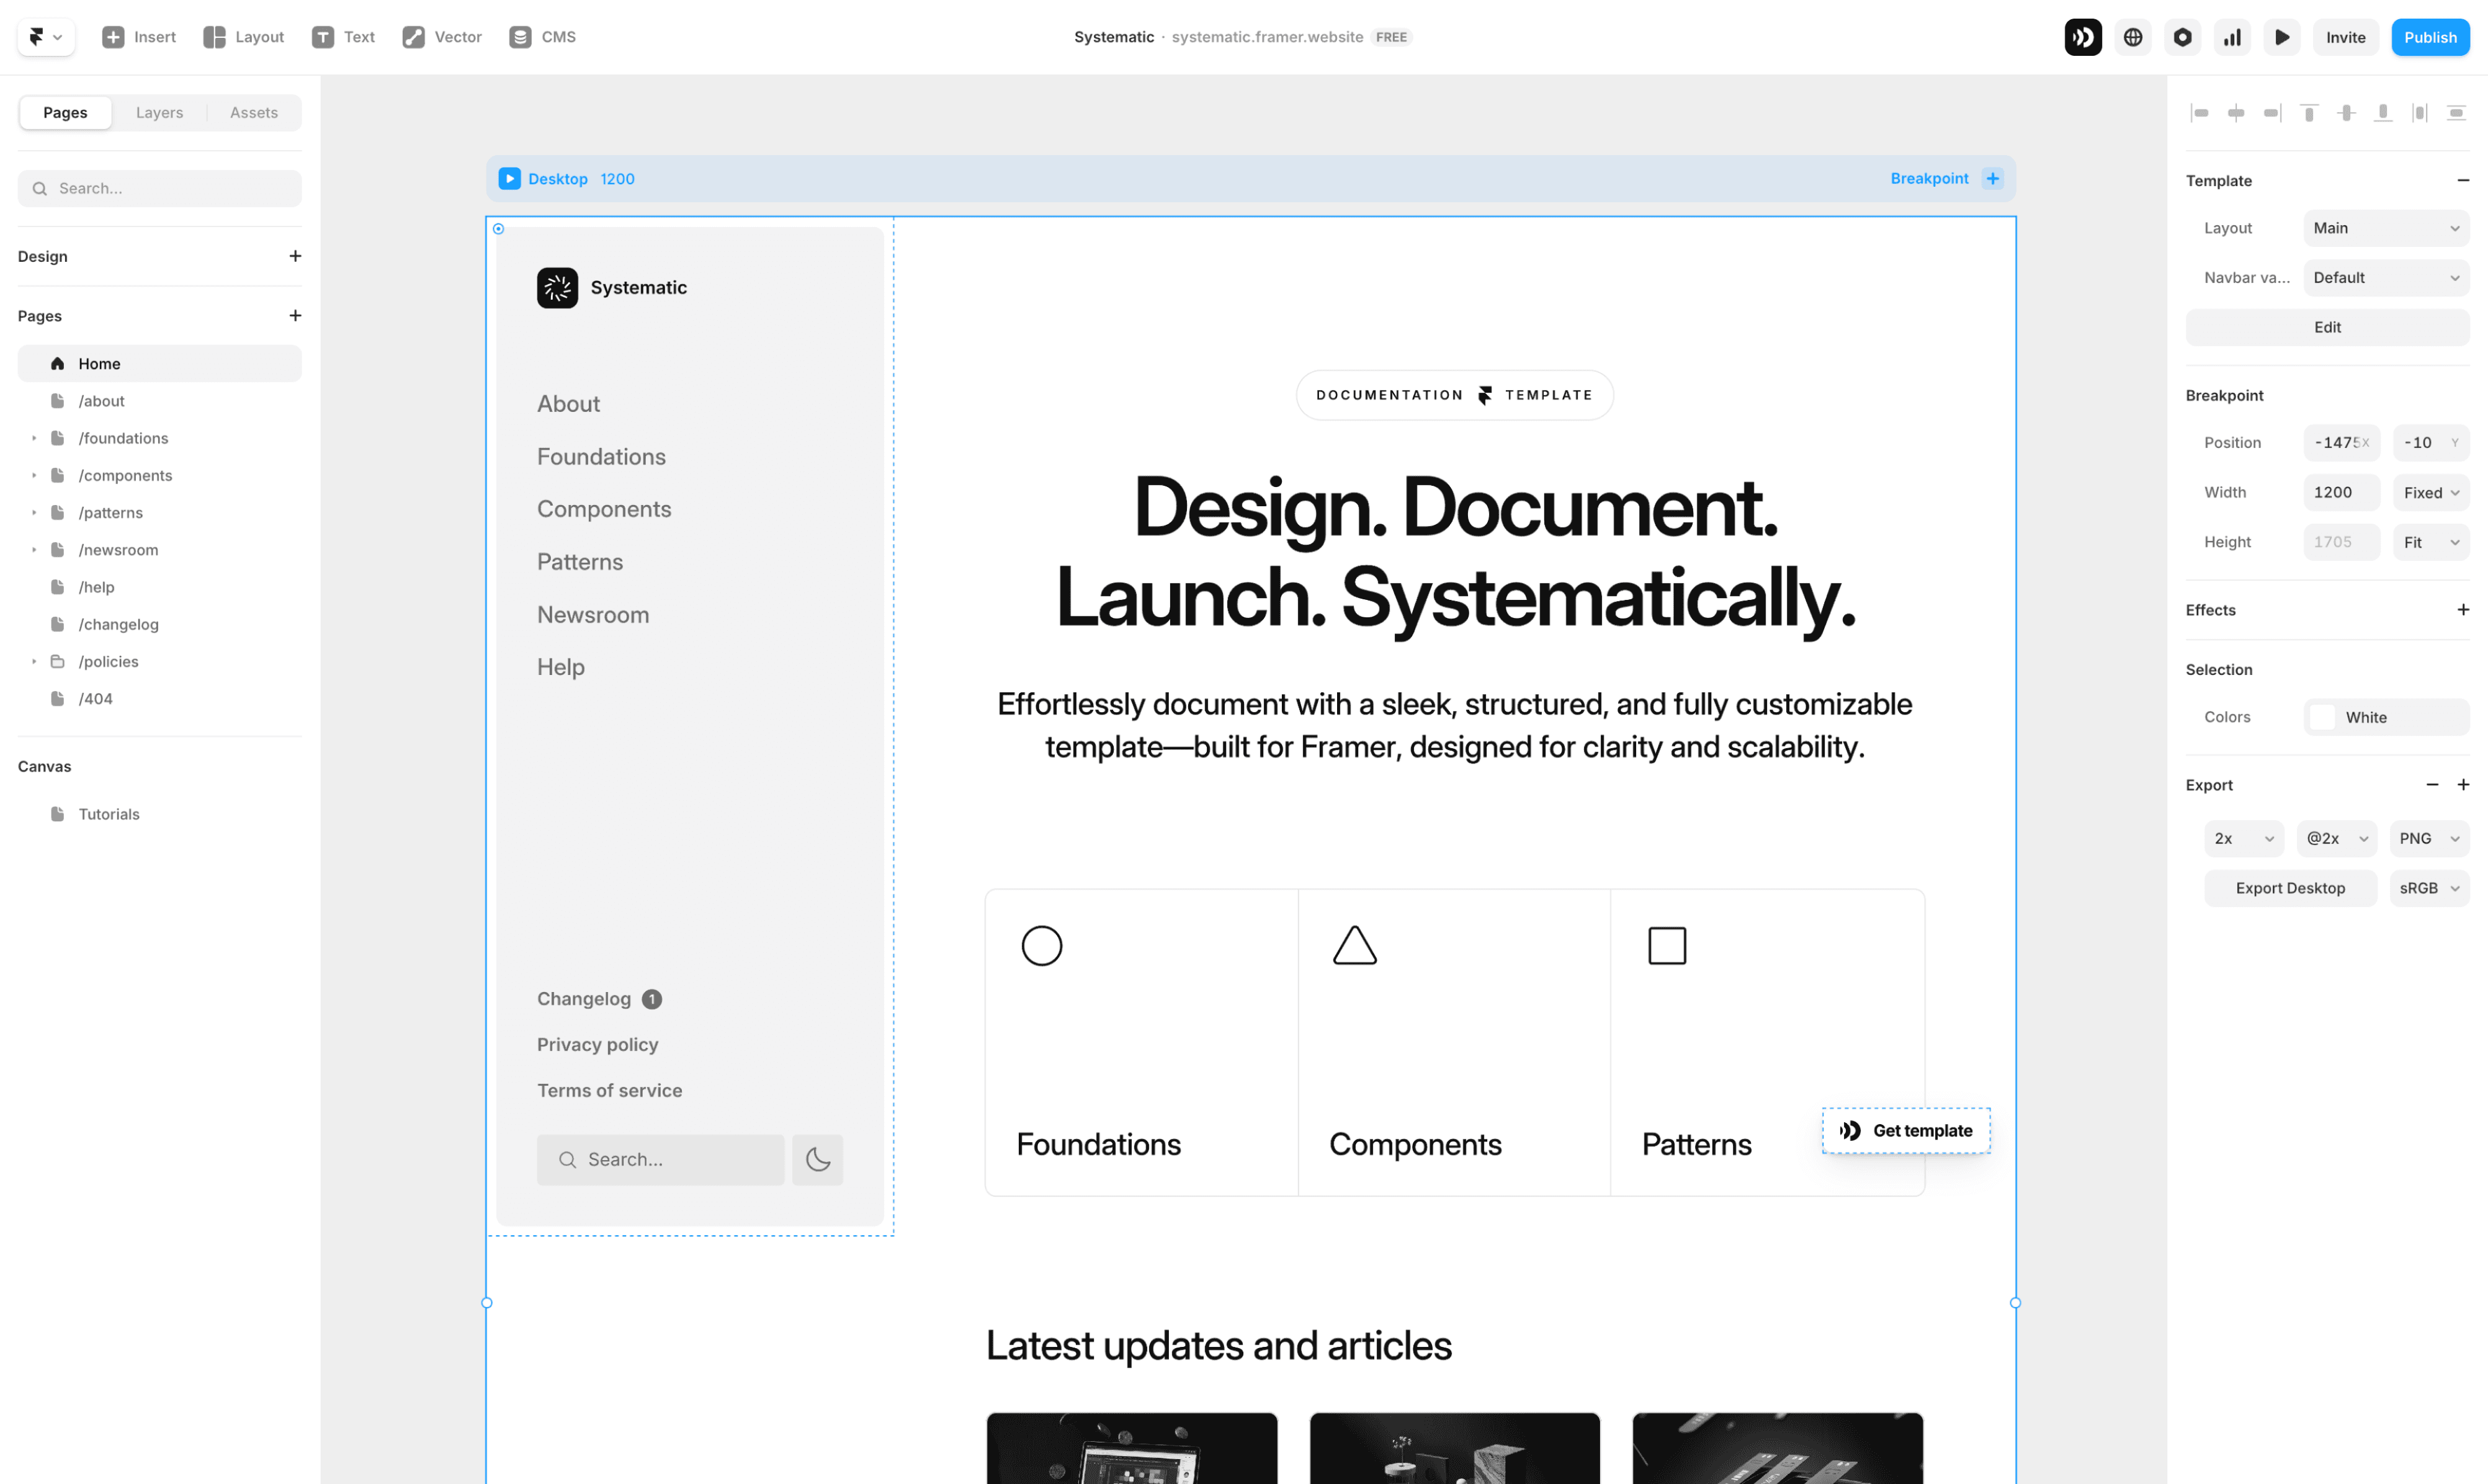Viewport: 2488px width, 1484px height.
Task: Collapse the Template section with minus icon
Action: coord(2463,180)
